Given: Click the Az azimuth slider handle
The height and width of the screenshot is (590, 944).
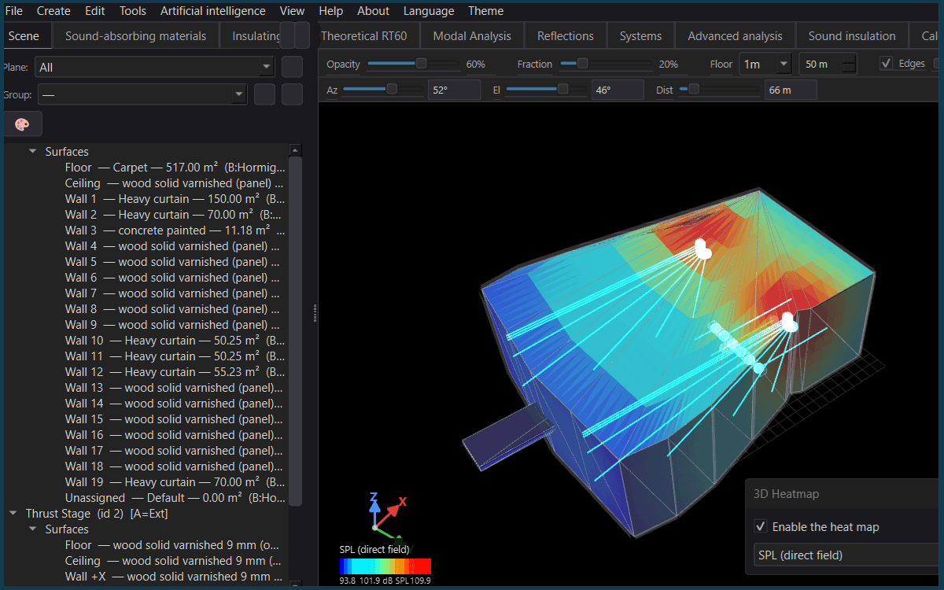Looking at the screenshot, I should [x=391, y=90].
